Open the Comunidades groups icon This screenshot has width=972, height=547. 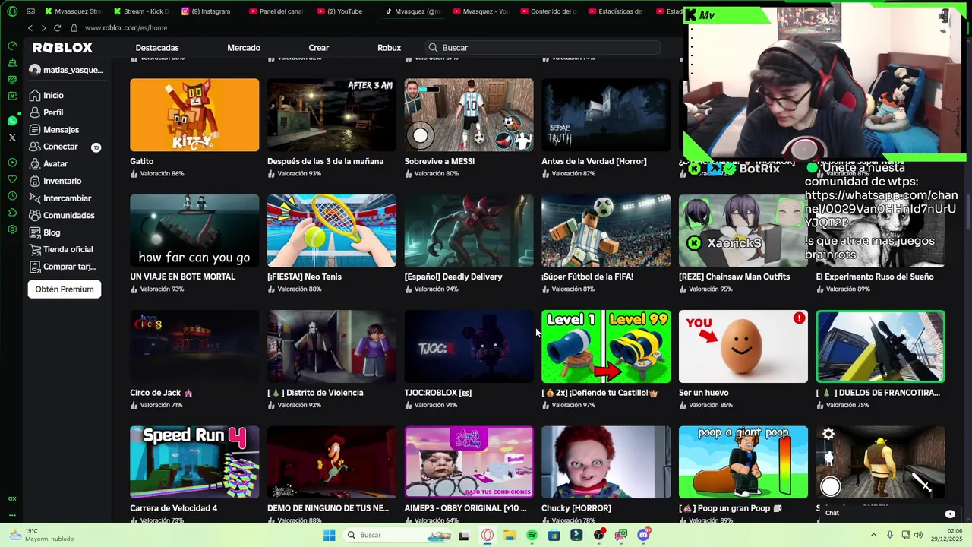(x=34, y=216)
